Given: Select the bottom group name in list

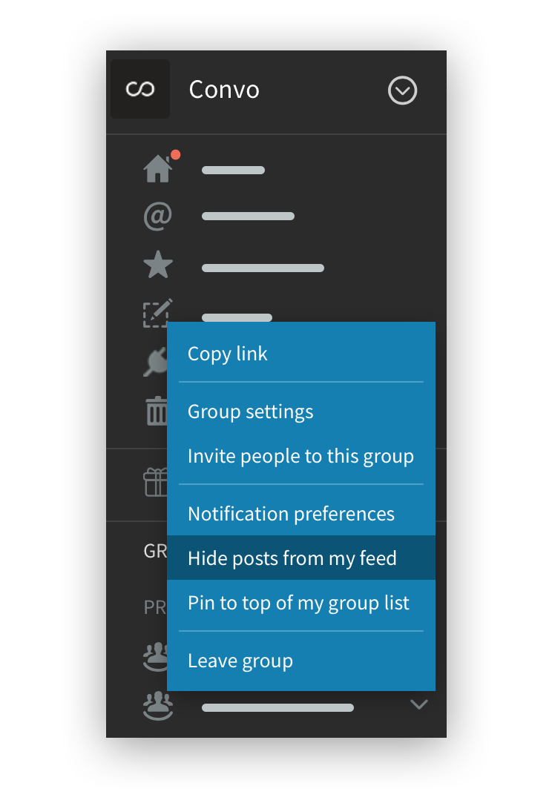Looking at the screenshot, I should point(277,708).
